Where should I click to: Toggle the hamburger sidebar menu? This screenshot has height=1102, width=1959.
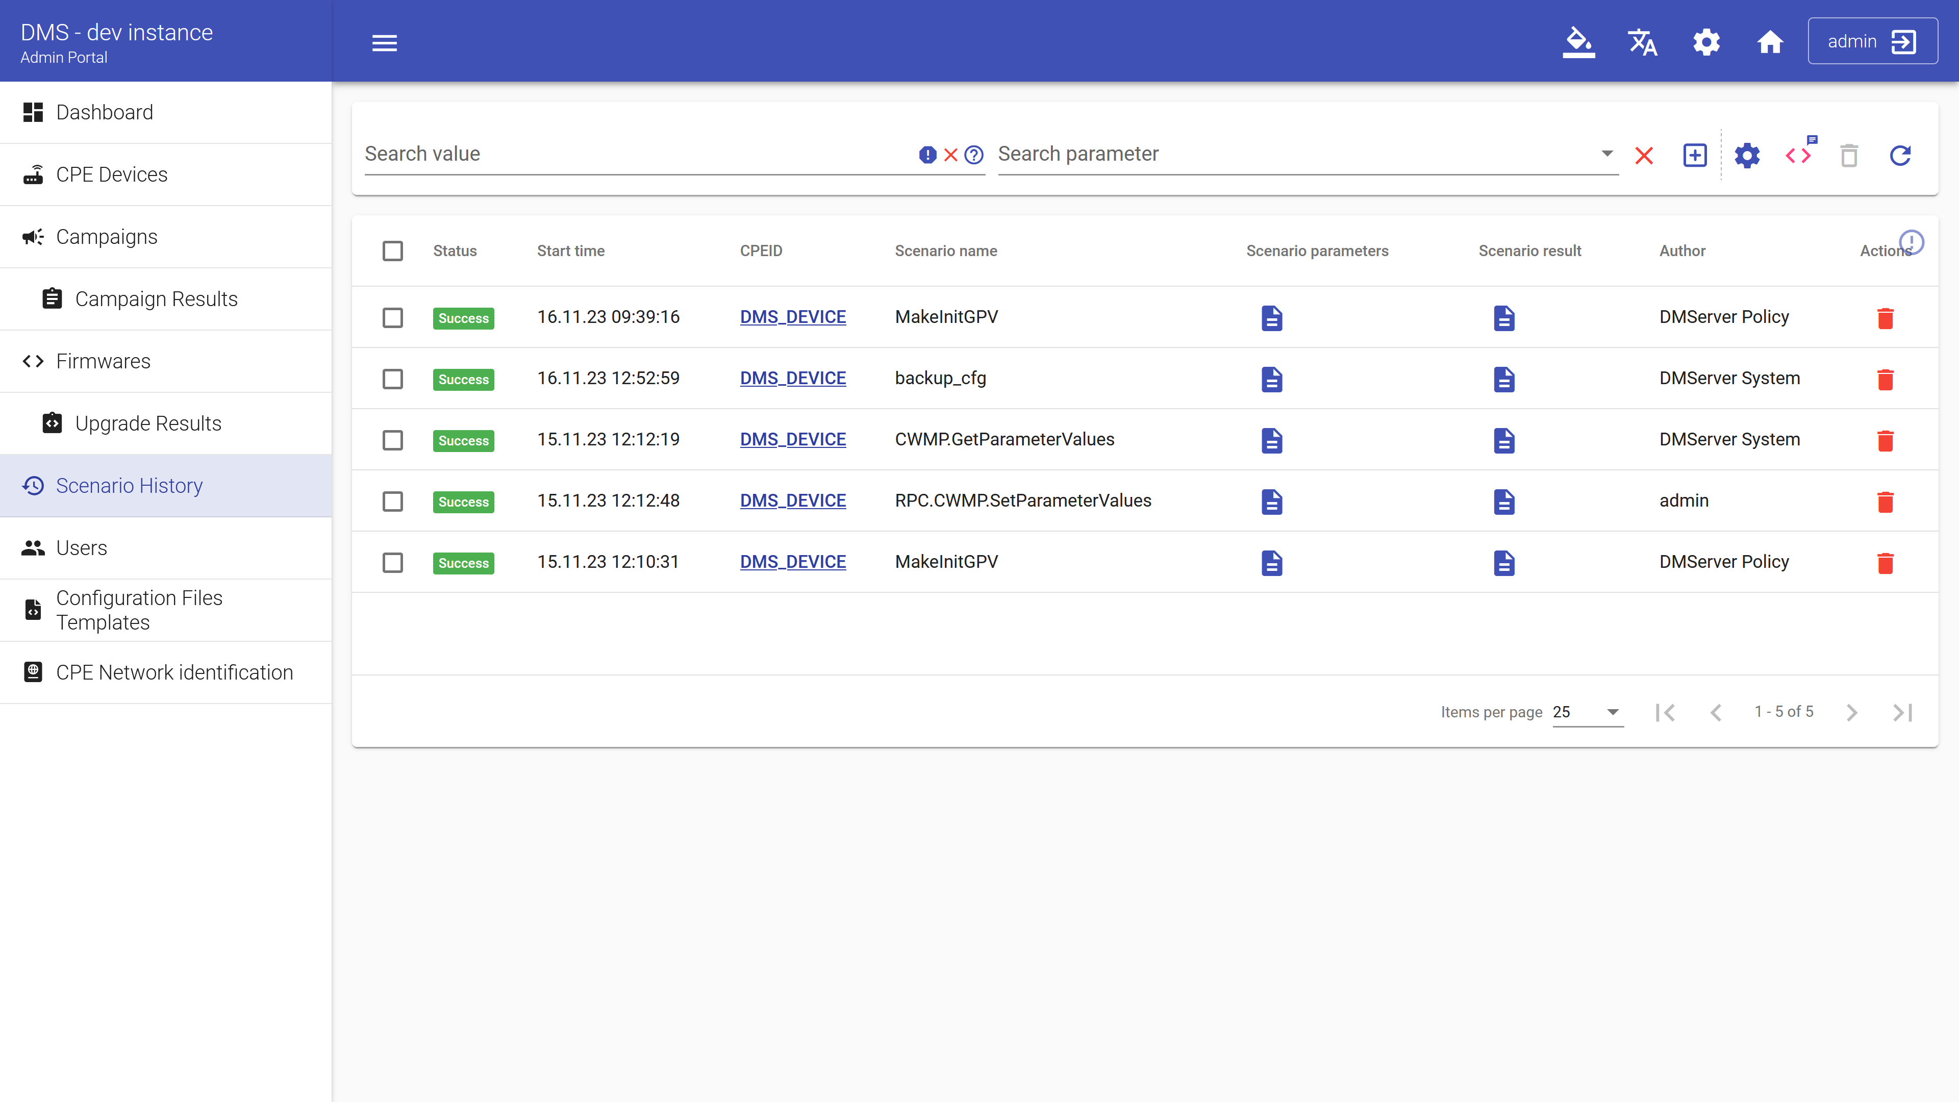[384, 42]
